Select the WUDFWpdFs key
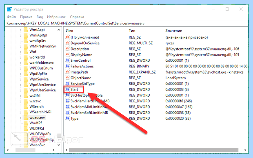 point(40,134)
